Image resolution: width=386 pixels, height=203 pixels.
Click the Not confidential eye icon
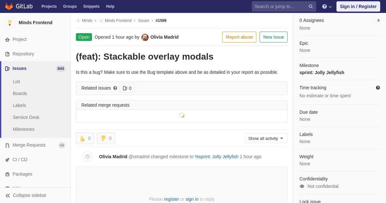pos(302,186)
